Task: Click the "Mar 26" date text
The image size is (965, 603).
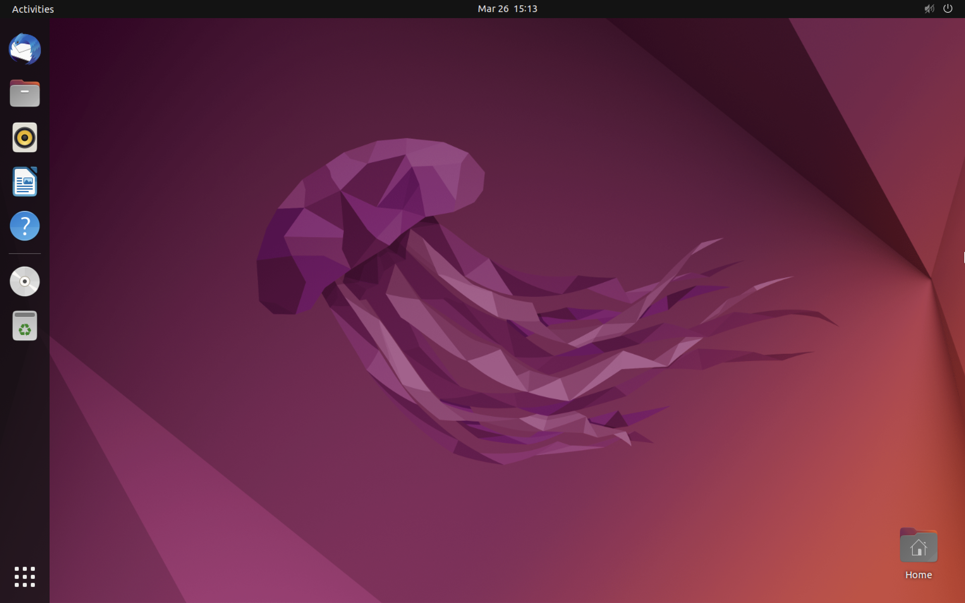Action: pos(493,9)
